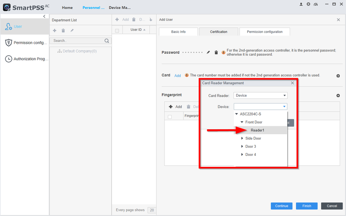This screenshot has height=216, width=346.
Task: Expand the Side Door tree node
Action: click(x=242, y=139)
